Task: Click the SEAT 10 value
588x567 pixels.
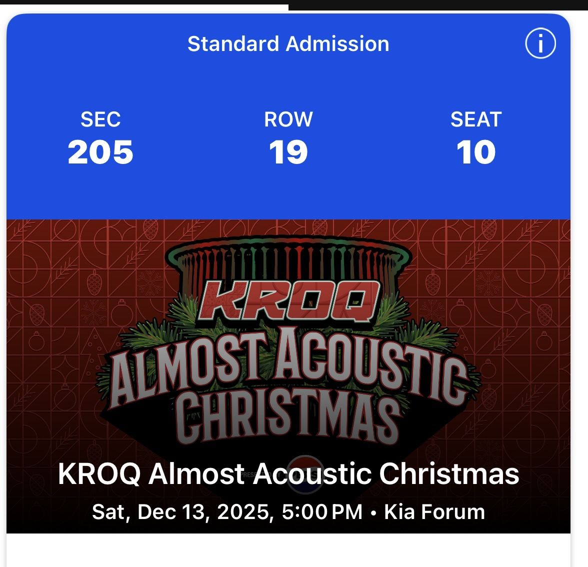Action: pos(475,152)
